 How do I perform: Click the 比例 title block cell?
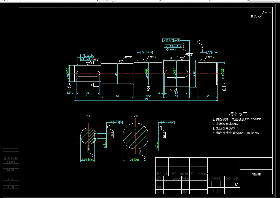coord(236,179)
